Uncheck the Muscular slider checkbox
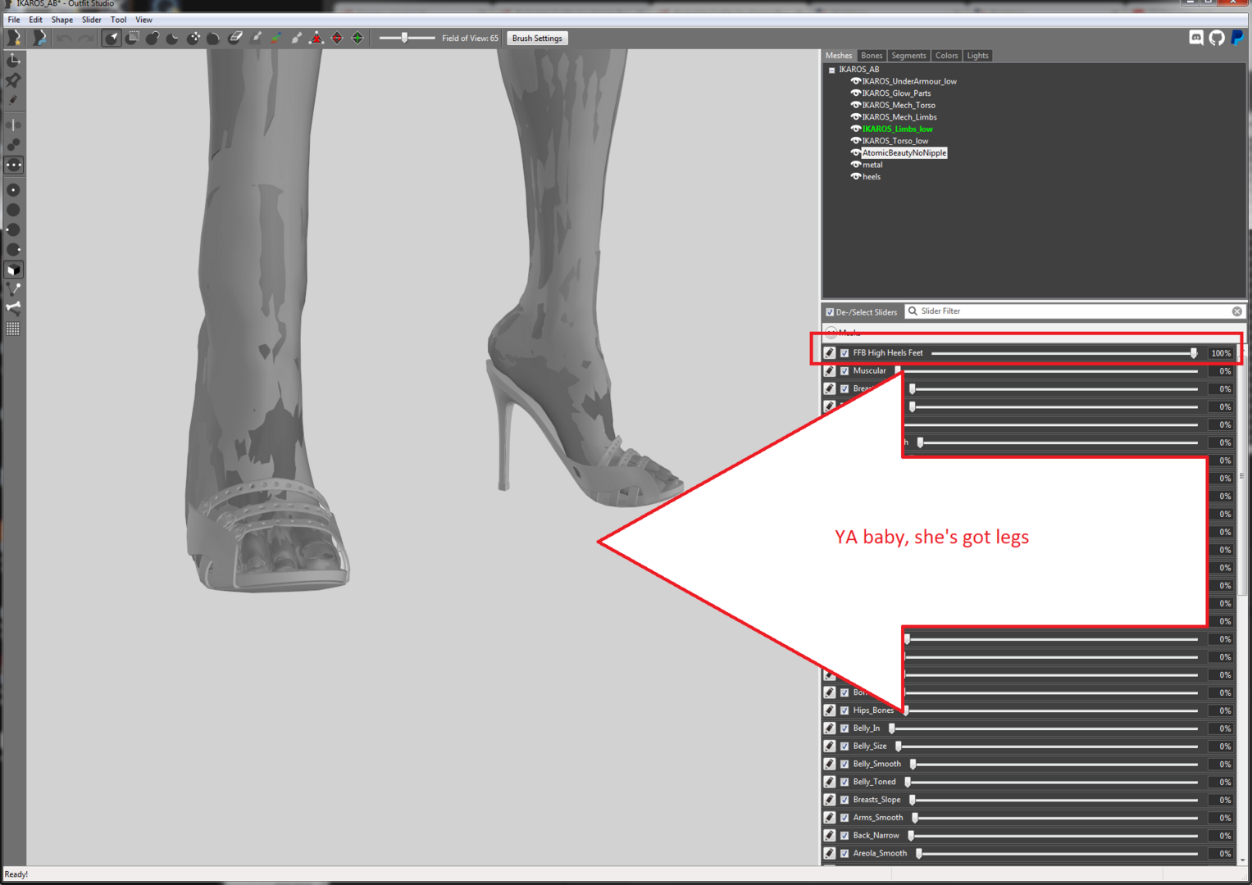The image size is (1252, 885). point(845,371)
